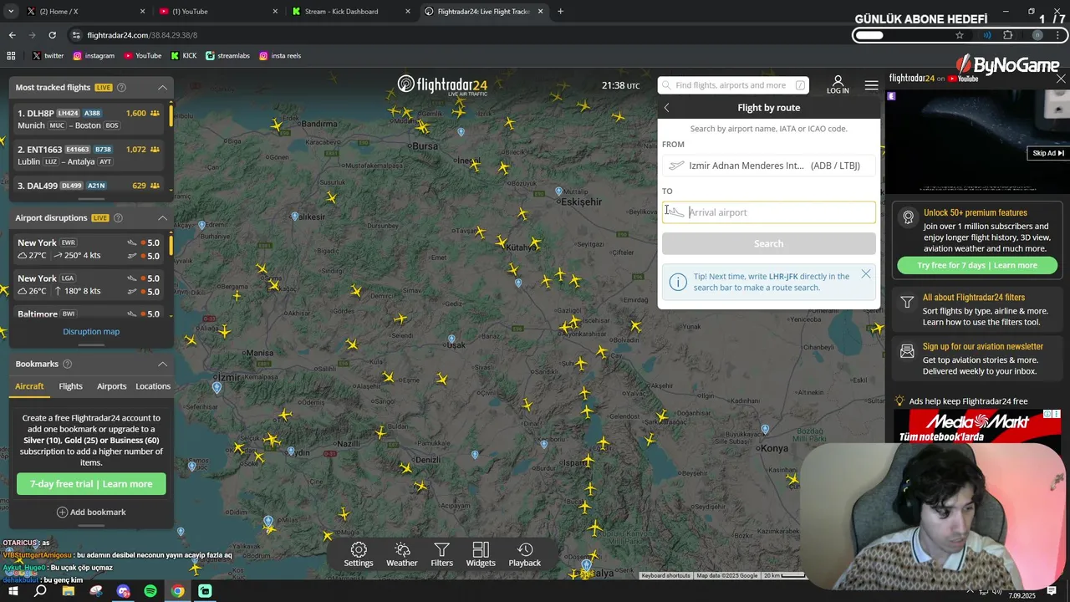This screenshot has height=602, width=1070.
Task: Switch to the YouTube browser tab
Action: coord(217,12)
